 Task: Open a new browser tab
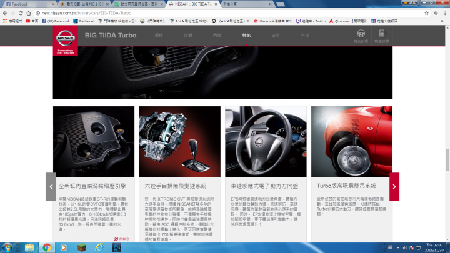281,4
